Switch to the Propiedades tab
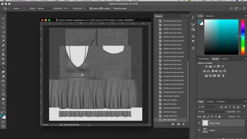247x139 pixels. tap(203, 59)
